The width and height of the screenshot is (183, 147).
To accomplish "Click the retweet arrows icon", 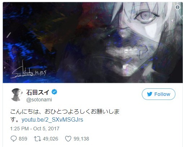I will click(x=38, y=139).
